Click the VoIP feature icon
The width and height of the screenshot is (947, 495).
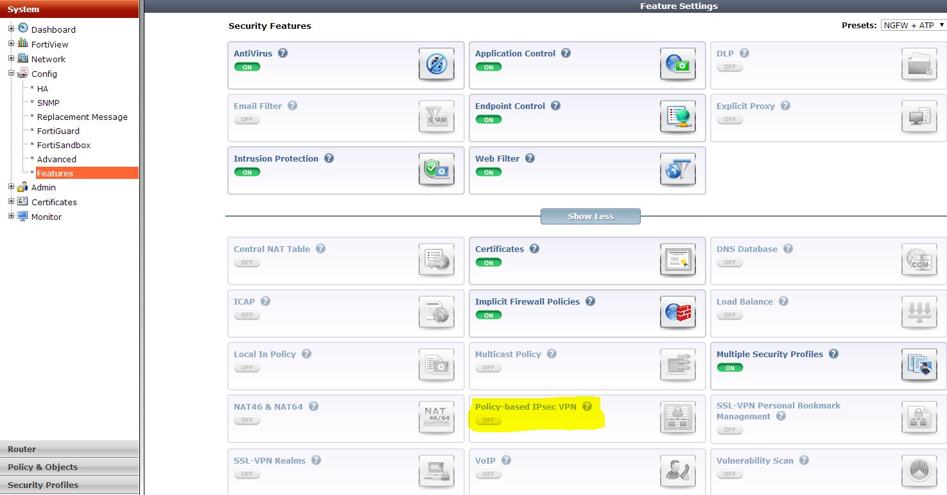(678, 471)
